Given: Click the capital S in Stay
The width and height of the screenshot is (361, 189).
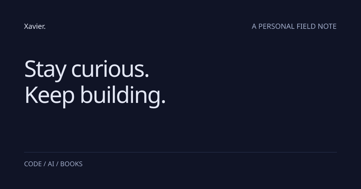Looking at the screenshot, I should tap(30, 69).
